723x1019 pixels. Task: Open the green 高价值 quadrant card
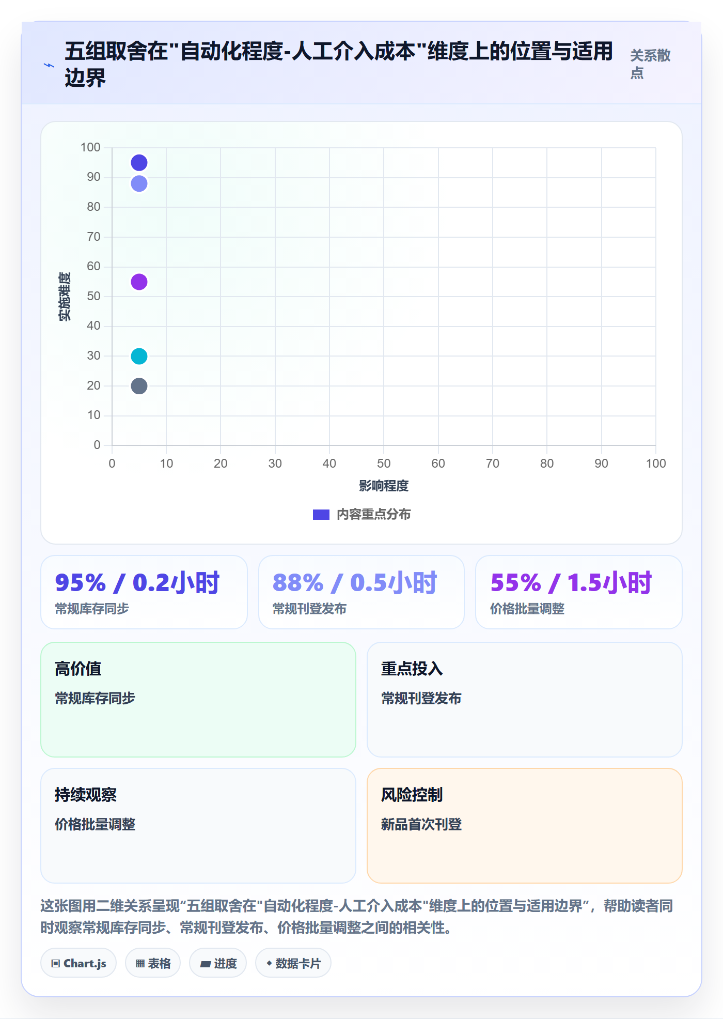pos(198,700)
